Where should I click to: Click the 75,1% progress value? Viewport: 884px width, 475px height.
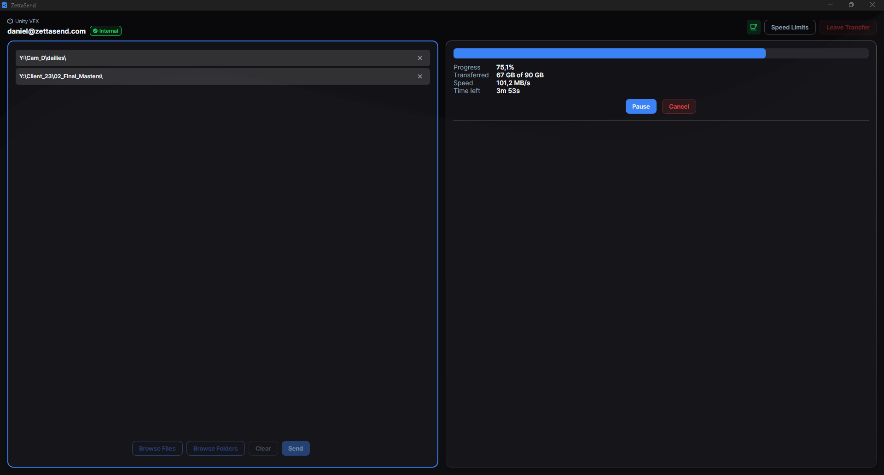(505, 67)
